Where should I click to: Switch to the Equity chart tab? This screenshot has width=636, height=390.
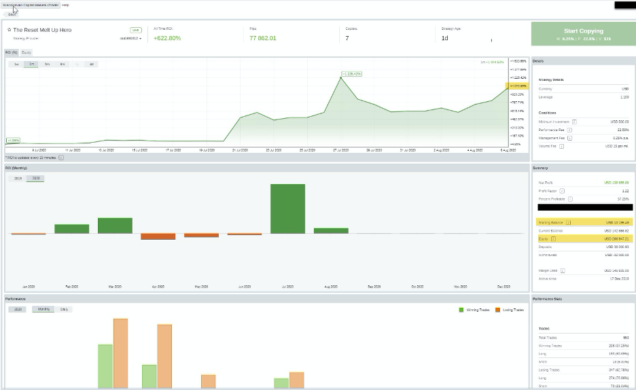[26, 52]
